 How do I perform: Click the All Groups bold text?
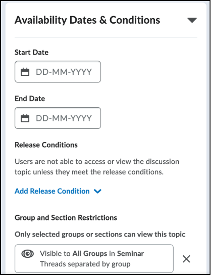(x=90, y=254)
